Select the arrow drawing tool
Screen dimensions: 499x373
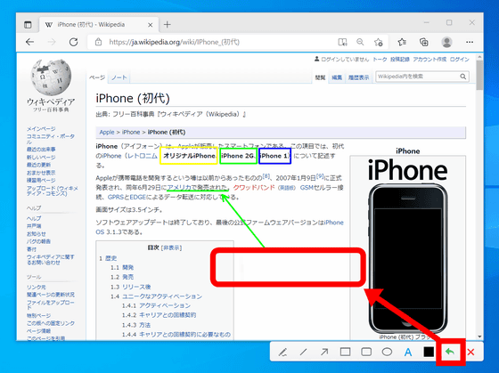click(324, 352)
